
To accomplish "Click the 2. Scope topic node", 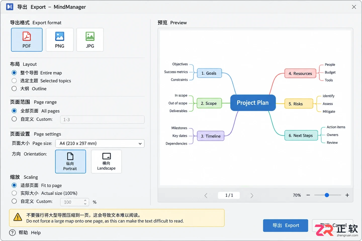I will click(x=209, y=103).
